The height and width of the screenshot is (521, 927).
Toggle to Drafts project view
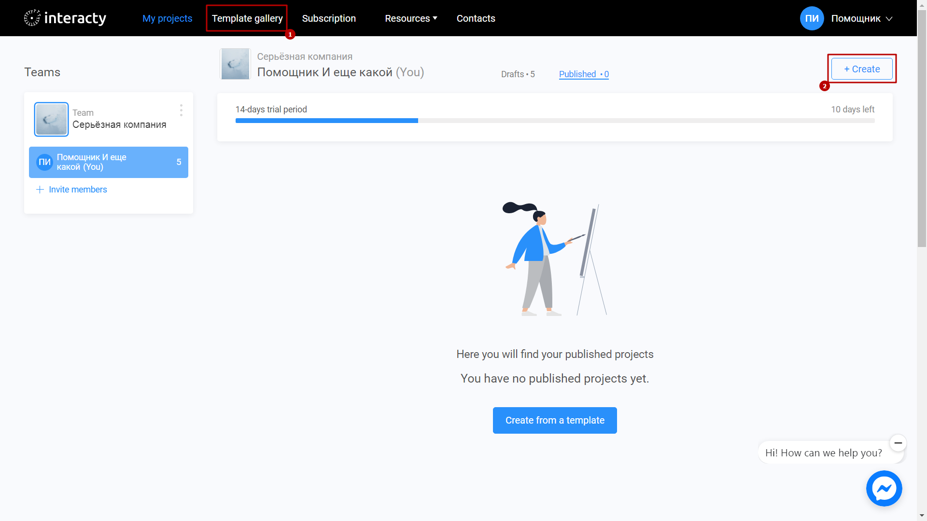coord(518,74)
